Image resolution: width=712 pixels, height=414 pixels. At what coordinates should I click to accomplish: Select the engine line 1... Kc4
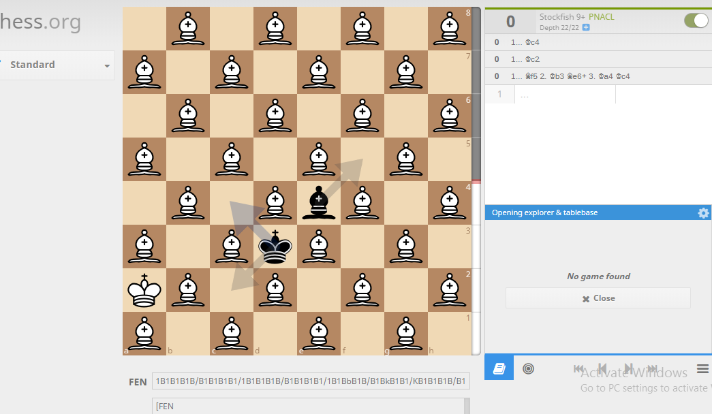(598, 42)
